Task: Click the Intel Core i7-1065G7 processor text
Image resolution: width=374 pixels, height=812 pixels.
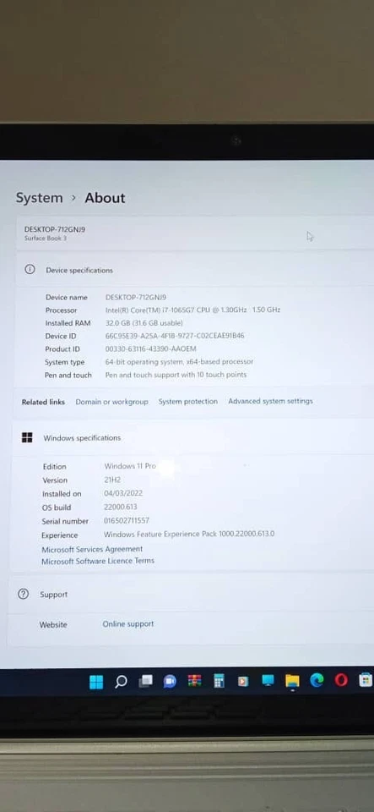Action: click(x=192, y=310)
